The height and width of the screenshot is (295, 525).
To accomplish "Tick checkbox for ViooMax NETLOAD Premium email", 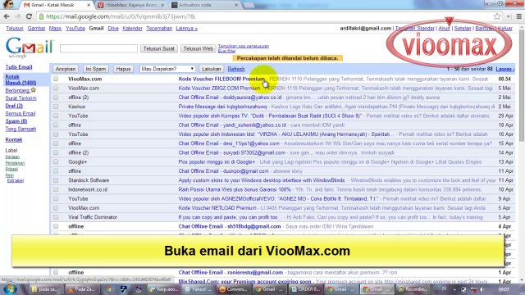I will 56,207.
